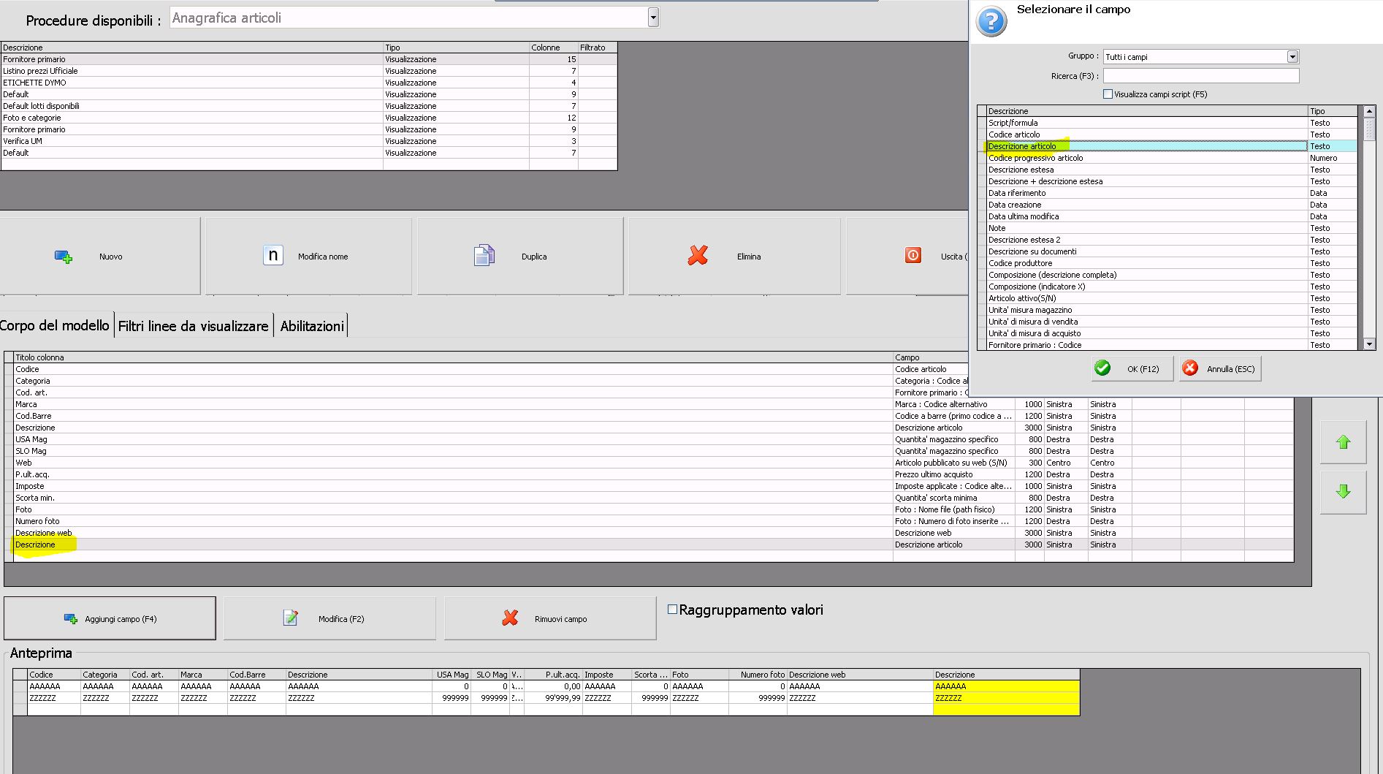Click the Modifica nome 'n' icon
The width and height of the screenshot is (1383, 774).
point(273,256)
